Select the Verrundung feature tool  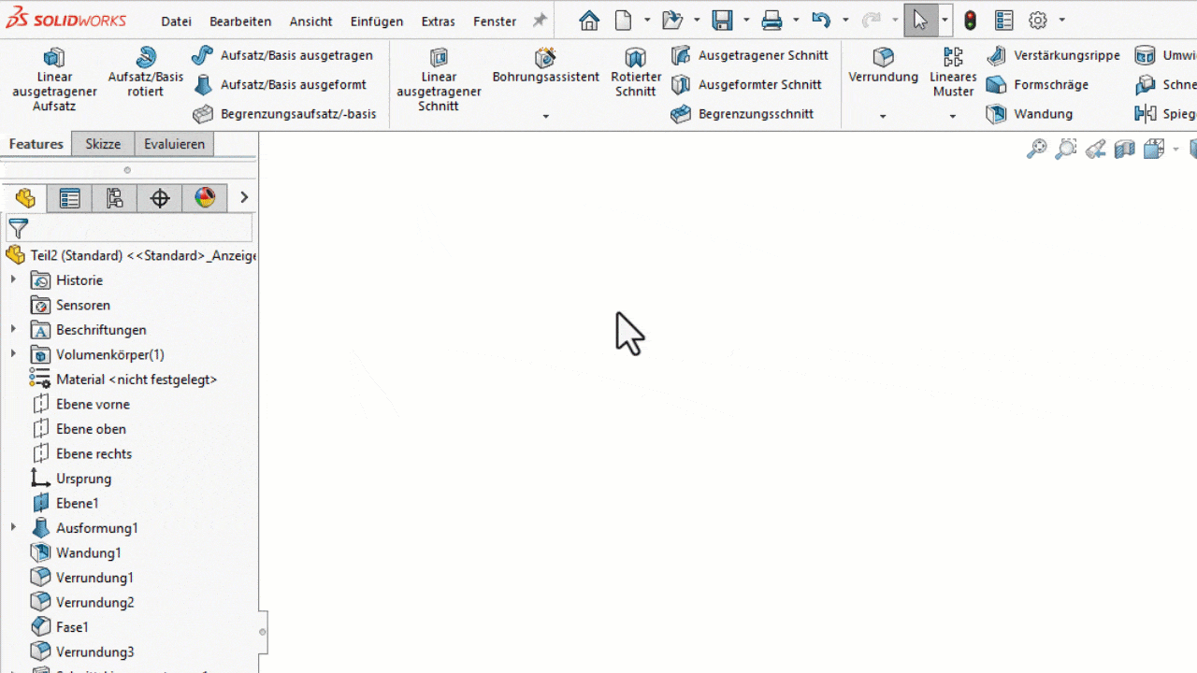(883, 65)
